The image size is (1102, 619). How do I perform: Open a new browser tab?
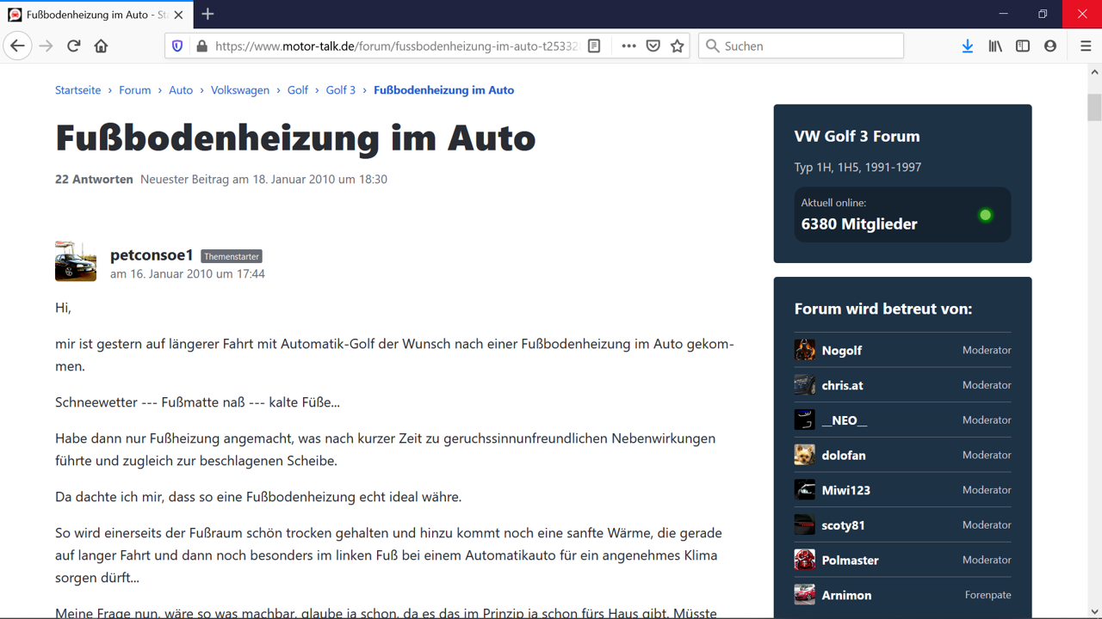pyautogui.click(x=207, y=15)
